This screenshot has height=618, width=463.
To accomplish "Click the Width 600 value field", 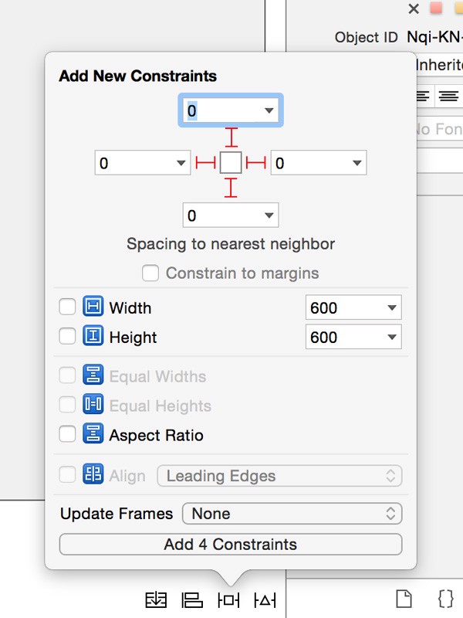I will 353,307.
